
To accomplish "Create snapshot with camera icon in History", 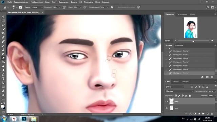I will (x=207, y=77).
